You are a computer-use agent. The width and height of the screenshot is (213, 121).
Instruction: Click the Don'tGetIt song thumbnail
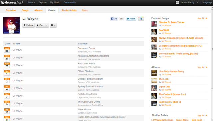[154, 32]
